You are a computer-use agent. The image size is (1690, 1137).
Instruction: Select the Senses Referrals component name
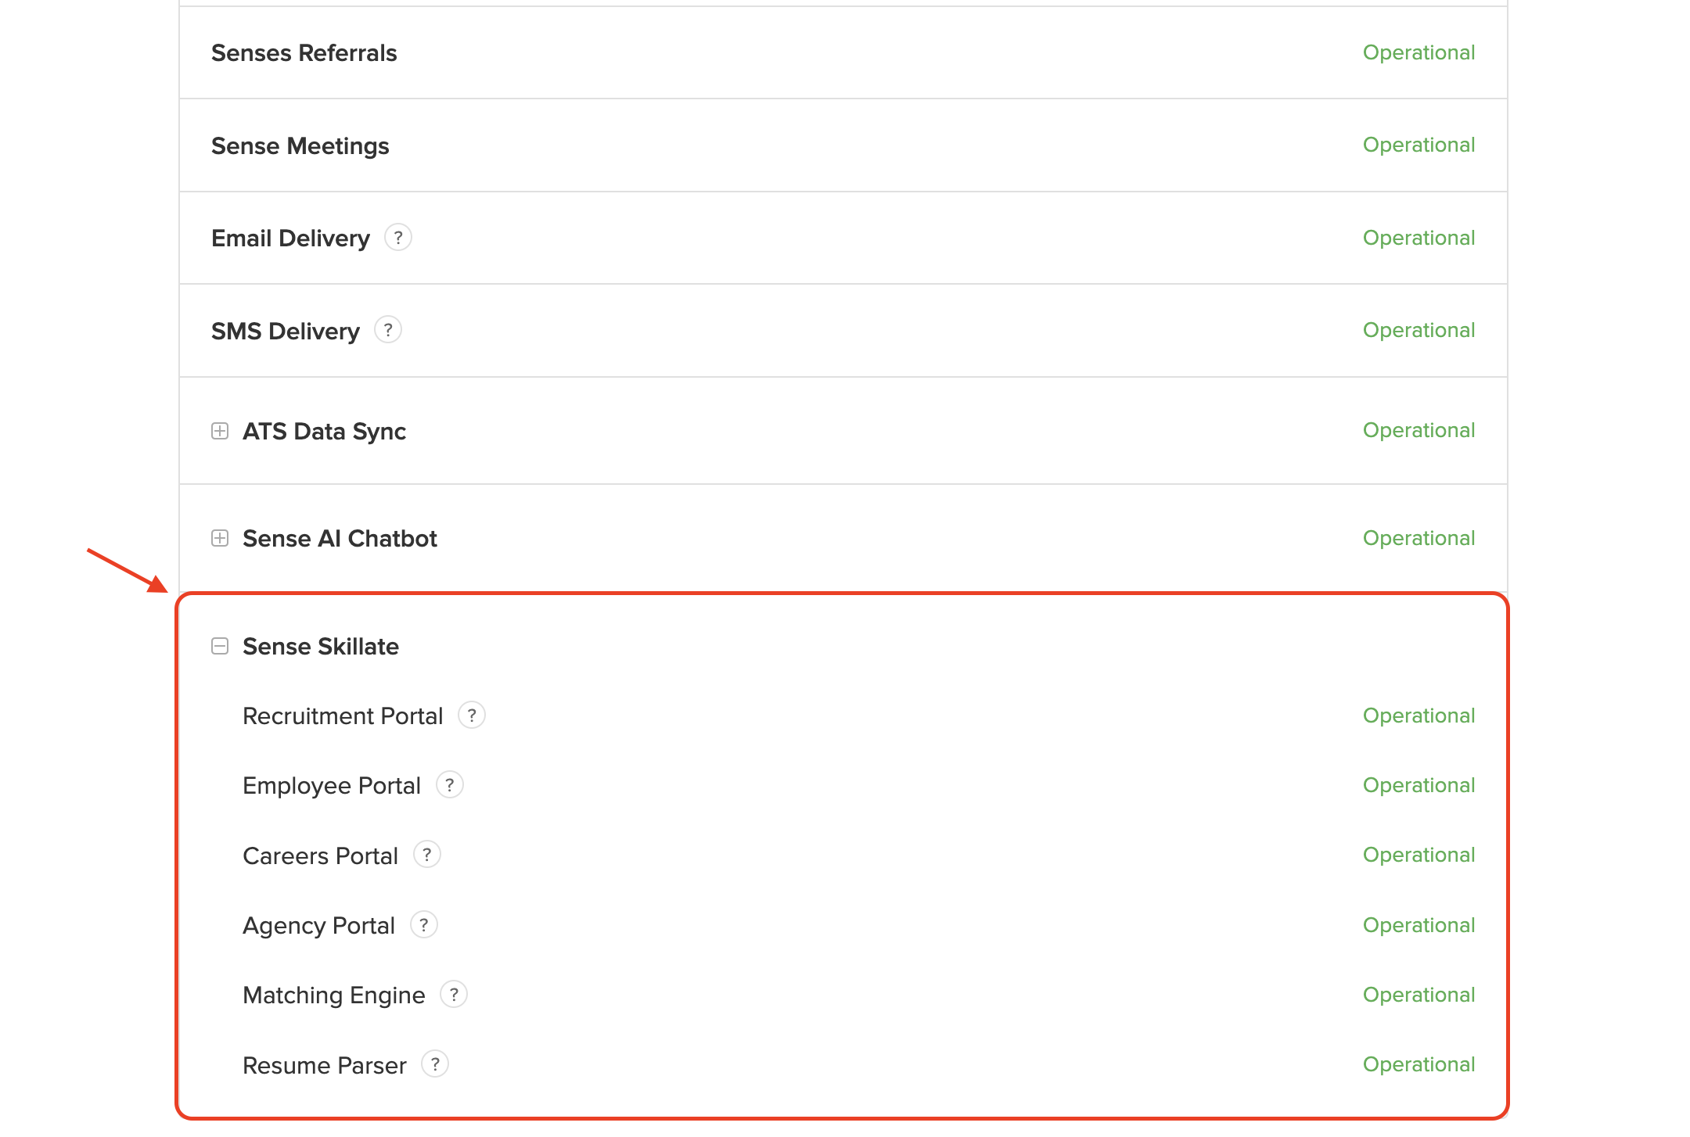tap(304, 53)
